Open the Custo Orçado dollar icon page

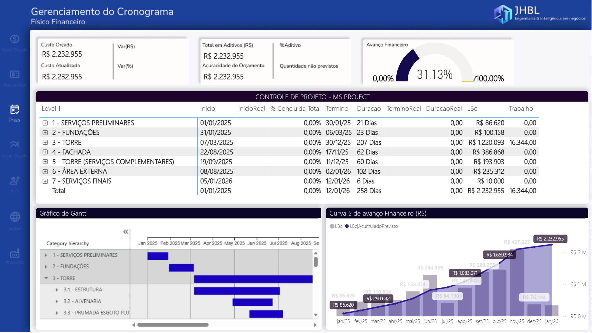[14, 39]
